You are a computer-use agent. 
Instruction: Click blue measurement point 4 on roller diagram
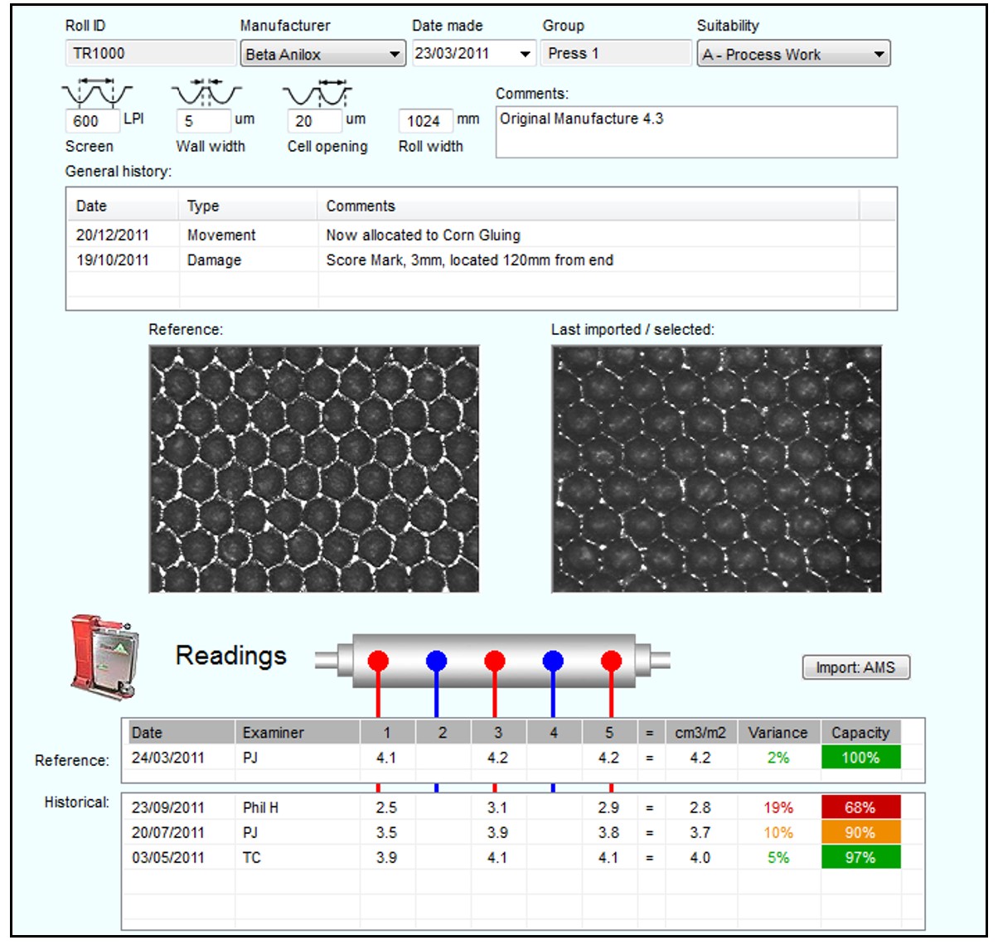coord(553,660)
